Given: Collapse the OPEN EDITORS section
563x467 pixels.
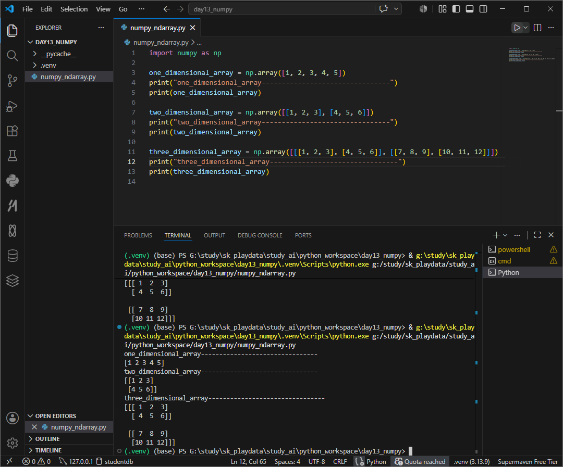Looking at the screenshot, I should coord(69,415).
